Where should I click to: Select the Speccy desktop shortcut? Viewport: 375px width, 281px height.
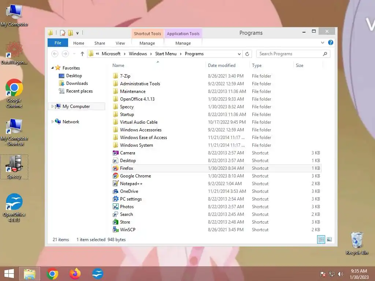click(14, 167)
